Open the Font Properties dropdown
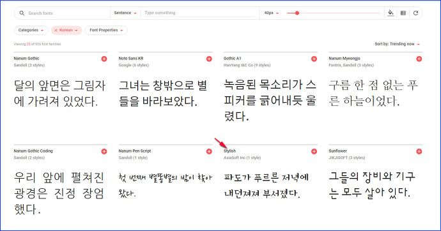 click(106, 30)
